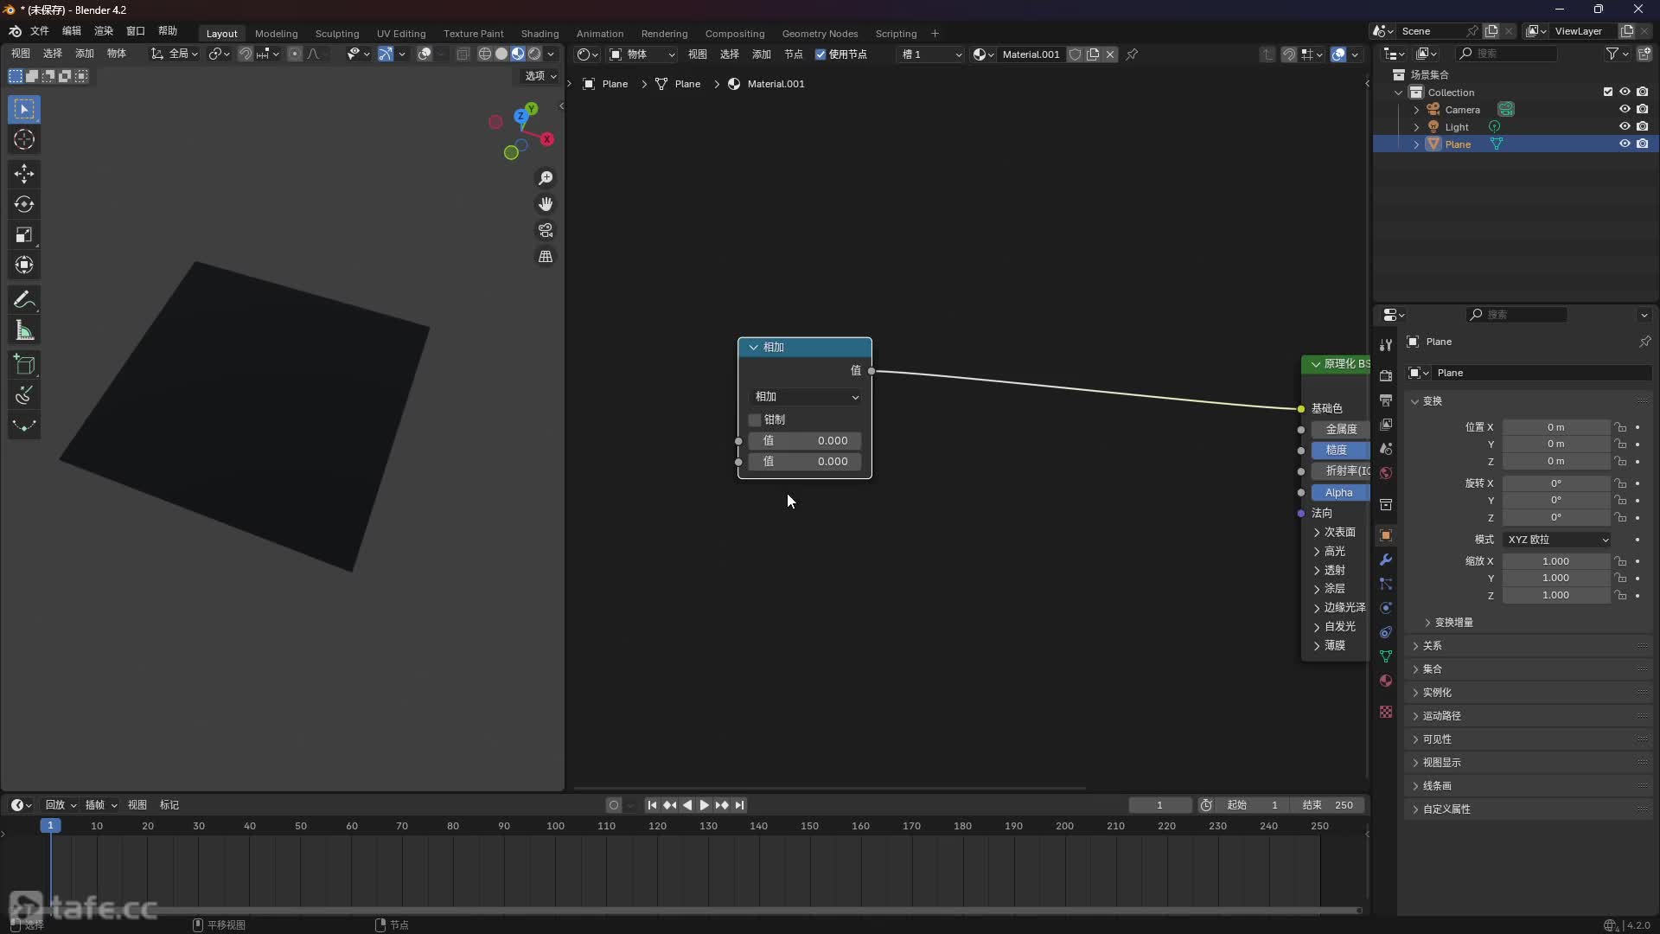Viewport: 1660px width, 934px height.
Task: Open the 相加 operation dropdown in node
Action: [x=805, y=397]
